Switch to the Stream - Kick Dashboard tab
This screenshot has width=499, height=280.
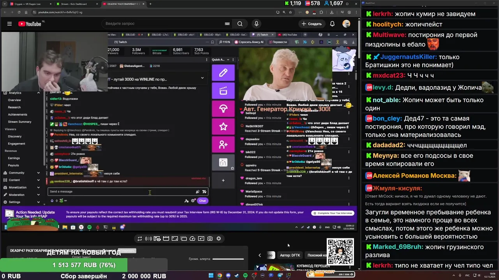pyautogui.click(x=74, y=4)
